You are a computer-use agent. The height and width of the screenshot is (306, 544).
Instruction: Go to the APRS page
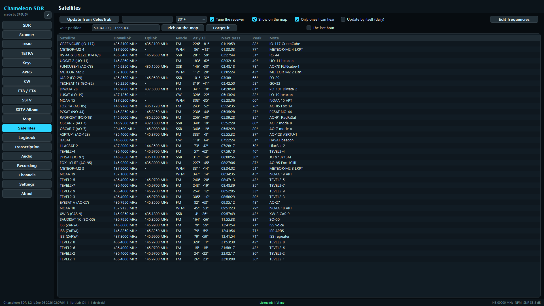[27, 72]
